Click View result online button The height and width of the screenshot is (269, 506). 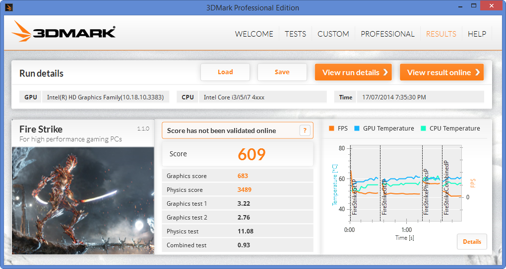(x=442, y=72)
